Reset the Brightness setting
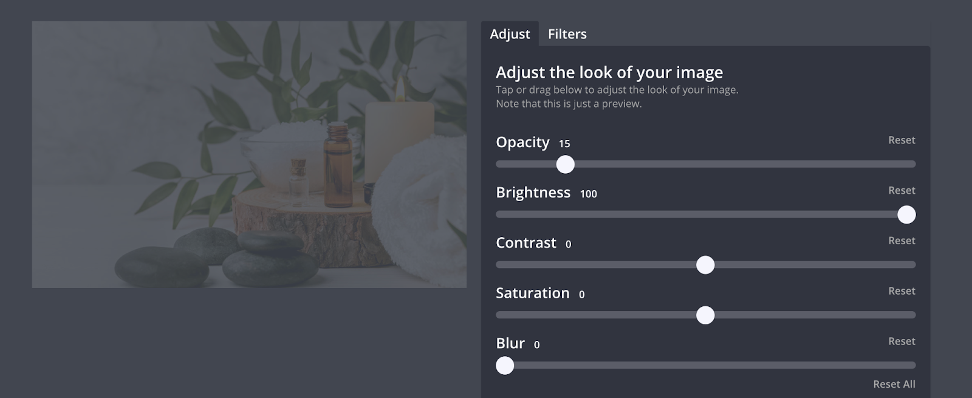972x398 pixels. coord(901,191)
